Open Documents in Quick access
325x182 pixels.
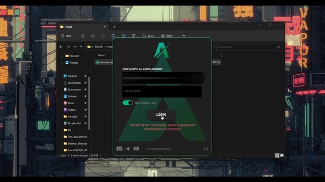click(72, 89)
